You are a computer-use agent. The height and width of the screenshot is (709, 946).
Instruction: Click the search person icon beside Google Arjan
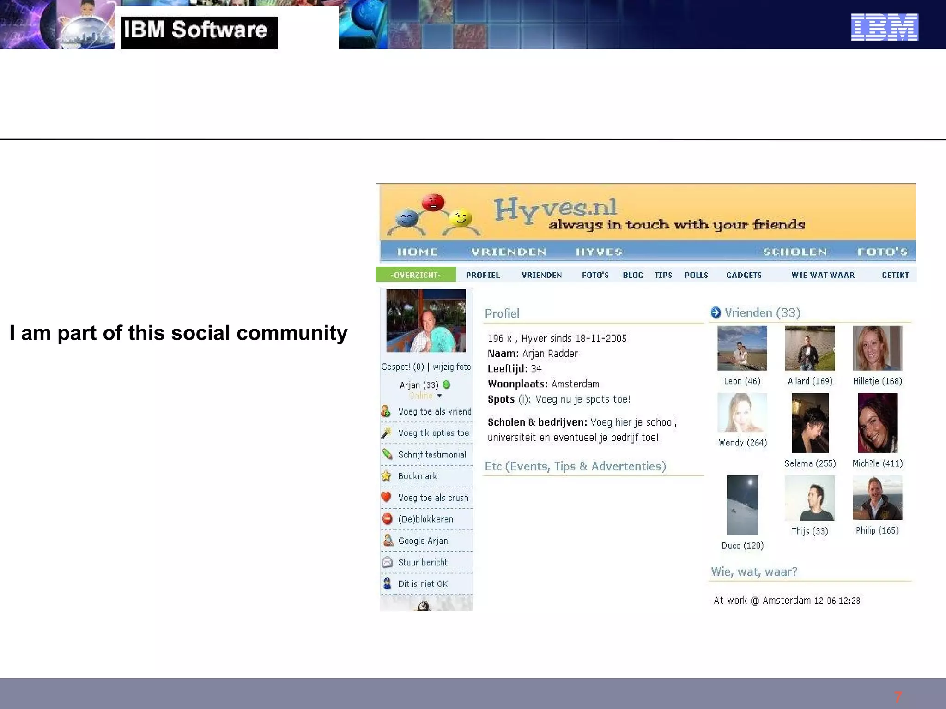pyautogui.click(x=388, y=541)
